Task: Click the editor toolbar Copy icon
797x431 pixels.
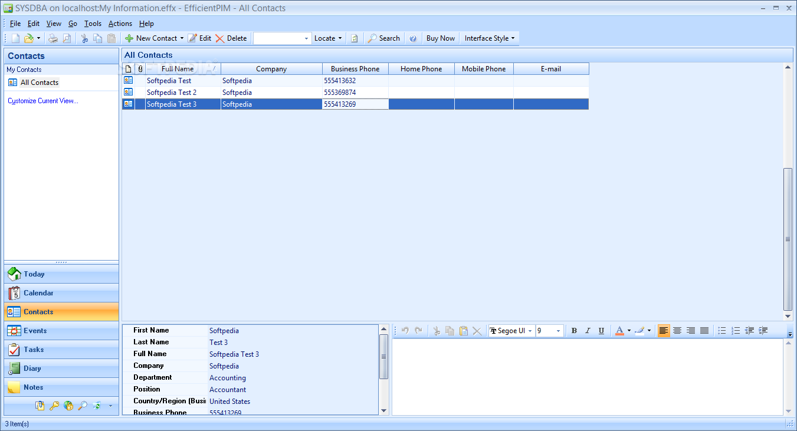Action: [450, 331]
